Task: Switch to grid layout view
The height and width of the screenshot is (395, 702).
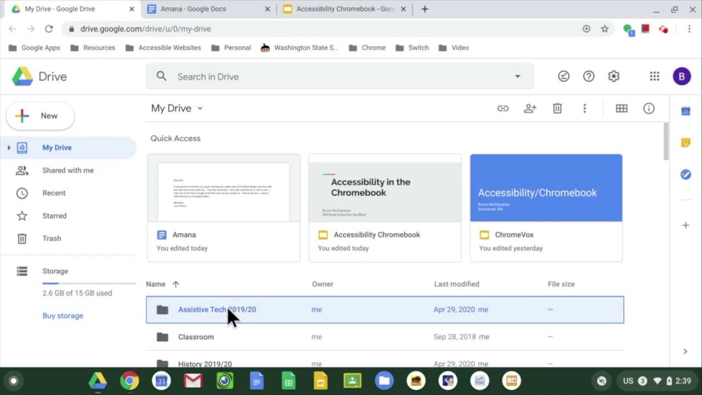Action: [621, 109]
